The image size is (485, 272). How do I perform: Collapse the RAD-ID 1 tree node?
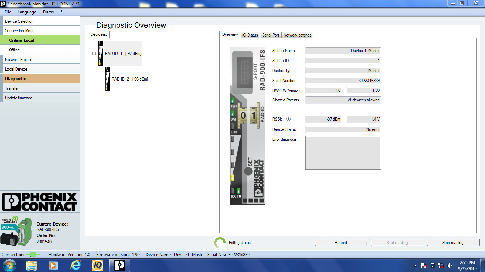click(x=94, y=54)
